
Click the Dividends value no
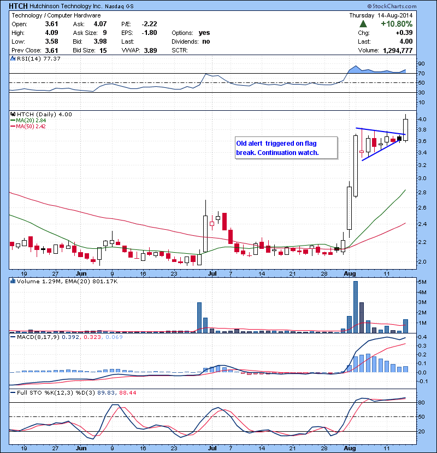pyautogui.click(x=206, y=41)
